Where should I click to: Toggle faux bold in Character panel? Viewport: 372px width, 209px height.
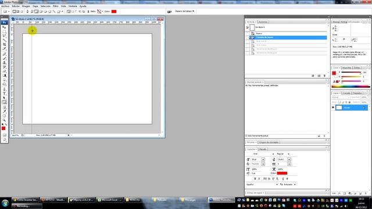point(255,179)
